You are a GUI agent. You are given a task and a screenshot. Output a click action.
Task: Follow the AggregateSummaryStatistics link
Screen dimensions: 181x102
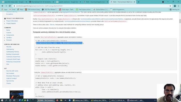[71, 12]
